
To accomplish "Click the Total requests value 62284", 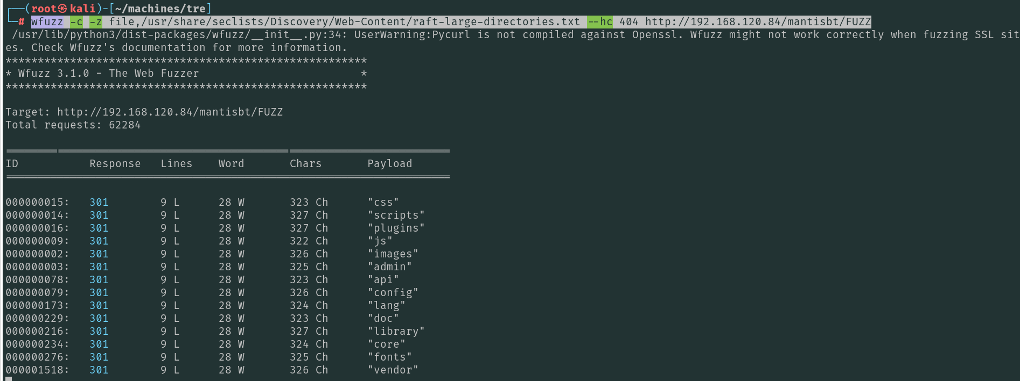I will 124,125.
